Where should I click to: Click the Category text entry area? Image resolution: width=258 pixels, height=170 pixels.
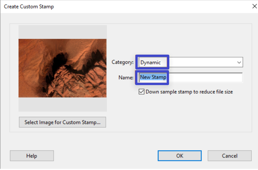click(152, 62)
